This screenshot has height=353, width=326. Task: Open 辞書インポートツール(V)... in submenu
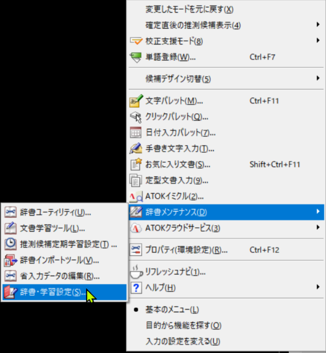(x=64, y=260)
